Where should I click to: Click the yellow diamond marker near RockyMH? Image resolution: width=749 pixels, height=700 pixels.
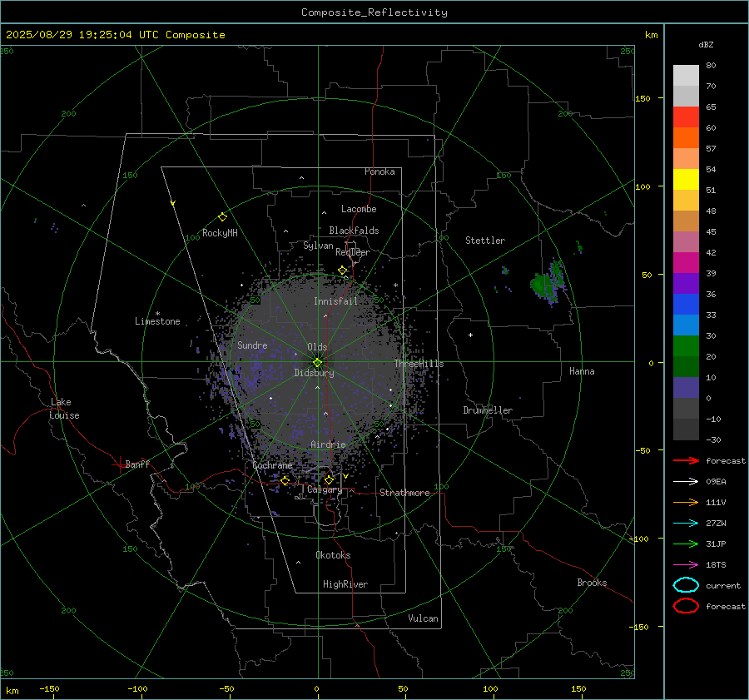pyautogui.click(x=222, y=217)
